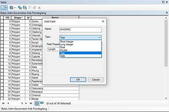Click the Angsana name cell
The image size is (169, 112).
37,49
